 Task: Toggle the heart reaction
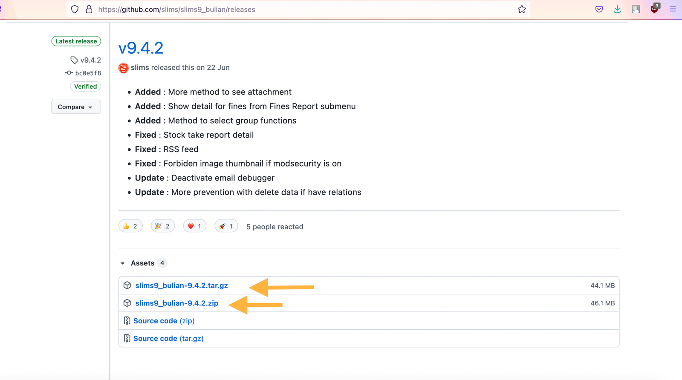pos(194,226)
